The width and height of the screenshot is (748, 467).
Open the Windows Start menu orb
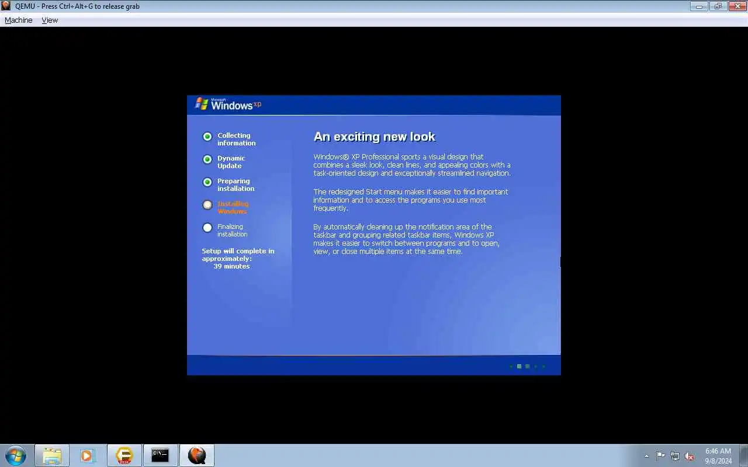[x=16, y=455]
